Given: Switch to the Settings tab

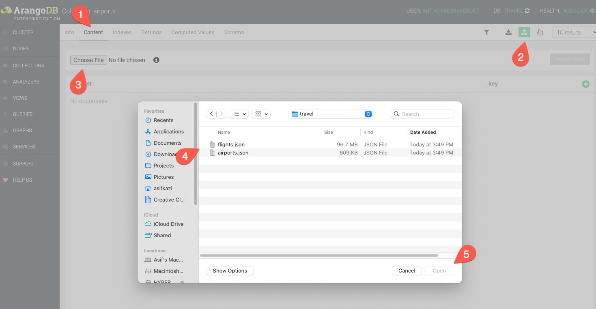Looking at the screenshot, I should click(x=151, y=32).
